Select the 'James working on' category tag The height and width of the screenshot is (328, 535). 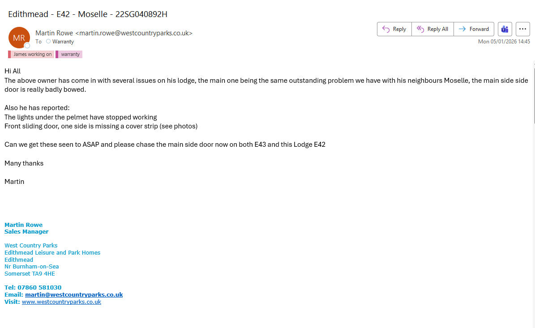point(32,54)
